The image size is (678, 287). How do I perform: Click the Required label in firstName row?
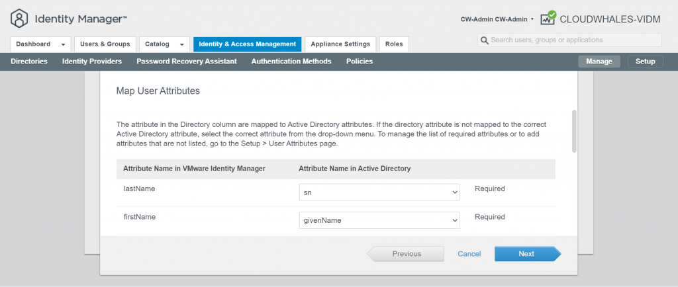pos(490,217)
